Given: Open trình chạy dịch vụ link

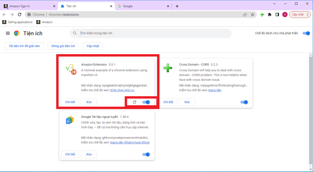Looking at the screenshot, I should tap(122, 90).
